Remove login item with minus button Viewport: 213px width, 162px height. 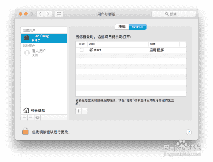[85, 111]
